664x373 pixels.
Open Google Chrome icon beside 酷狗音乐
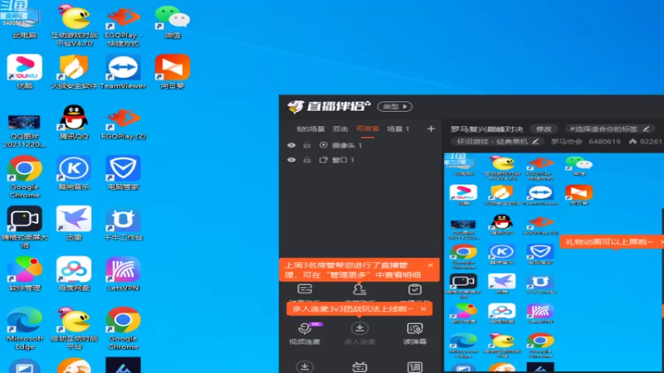(x=25, y=176)
